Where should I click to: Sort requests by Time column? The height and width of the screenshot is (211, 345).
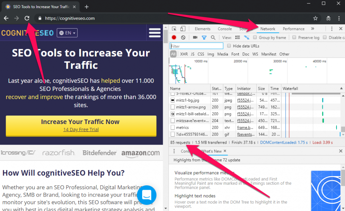(x=275, y=88)
